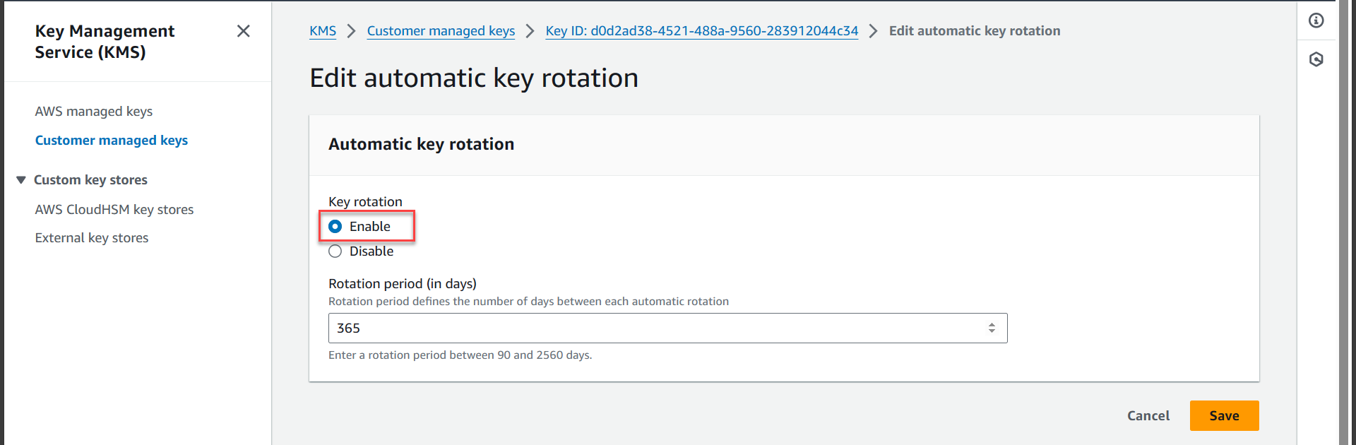Click the chevron after Customer managed keys breadcrumb
This screenshot has height=445, width=1356.
click(530, 31)
